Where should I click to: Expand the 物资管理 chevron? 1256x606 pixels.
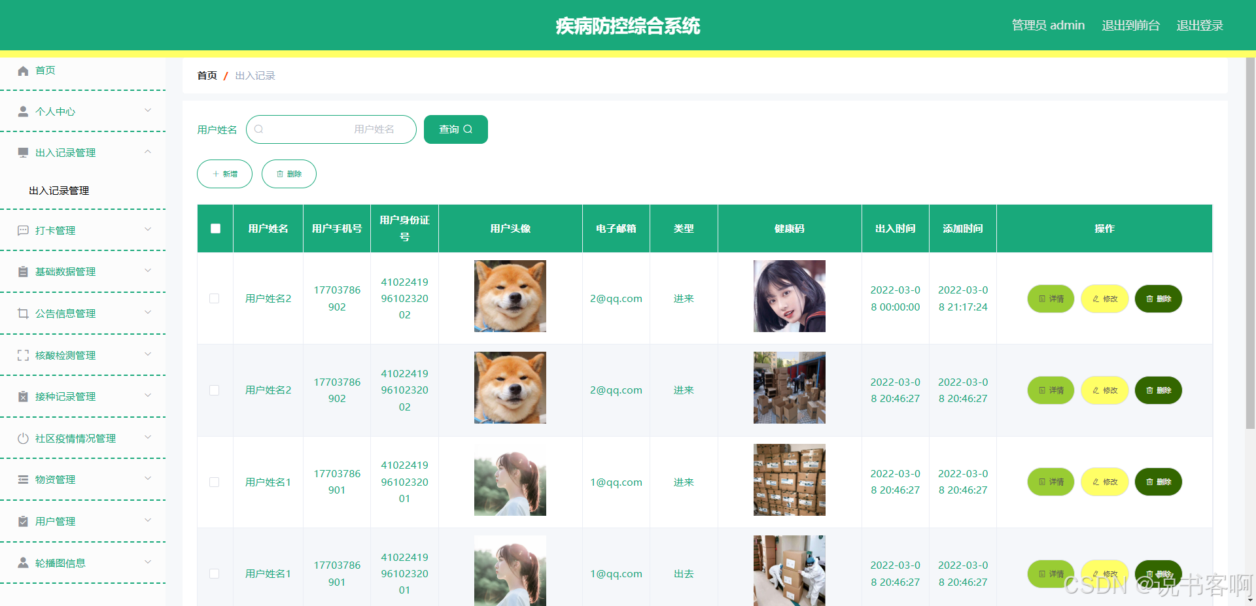(148, 478)
